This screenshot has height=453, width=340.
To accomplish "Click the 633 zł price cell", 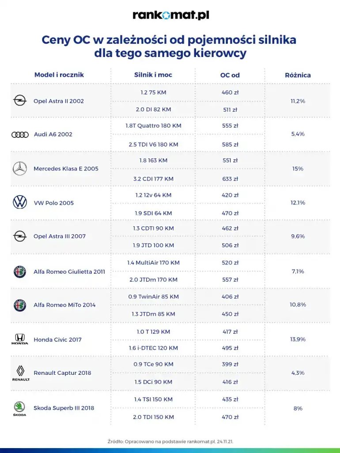I will pyautogui.click(x=230, y=179).
